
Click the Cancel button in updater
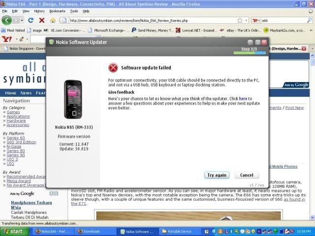tap(247, 175)
